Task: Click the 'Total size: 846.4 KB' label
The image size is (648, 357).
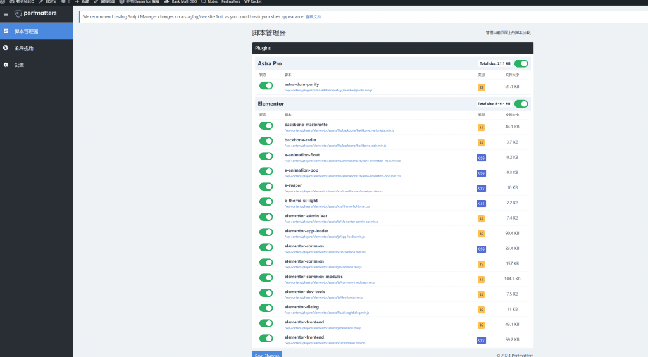Action: coord(494,104)
